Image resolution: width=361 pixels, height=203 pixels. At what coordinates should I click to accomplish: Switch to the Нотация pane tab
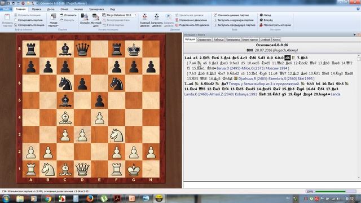[x=190, y=39]
